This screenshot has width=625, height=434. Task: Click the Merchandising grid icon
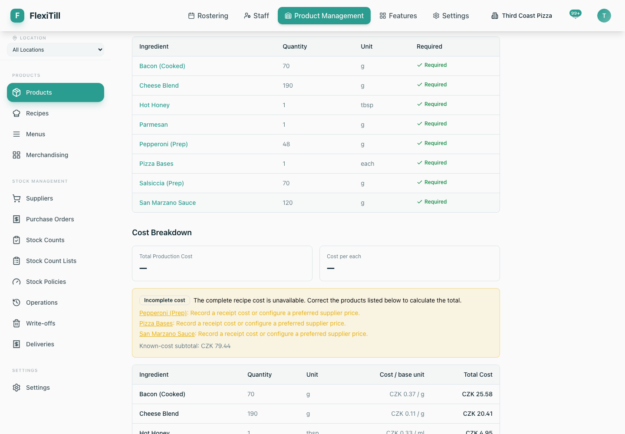pos(16,155)
